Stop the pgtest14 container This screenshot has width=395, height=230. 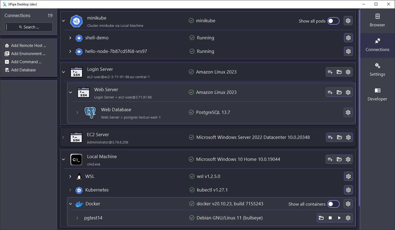[x=330, y=218]
